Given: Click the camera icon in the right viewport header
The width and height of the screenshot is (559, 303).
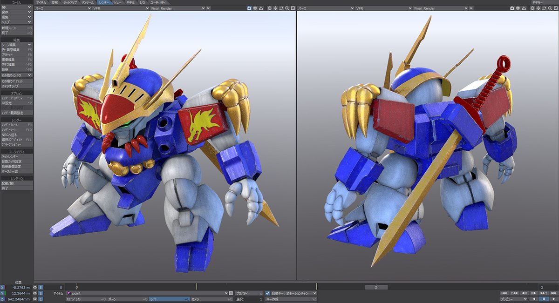Looking at the screenshot, I should tap(512, 8).
